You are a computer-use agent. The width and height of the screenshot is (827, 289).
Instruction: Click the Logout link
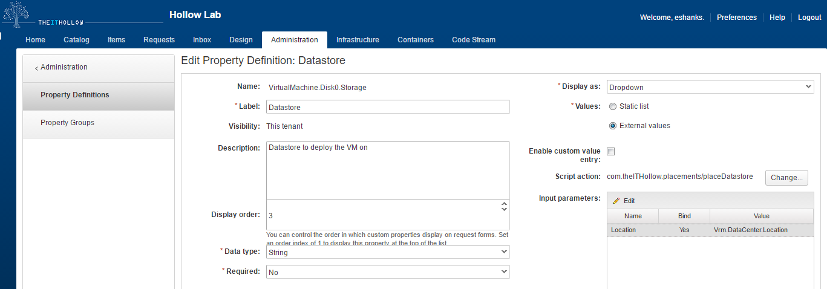coord(809,18)
